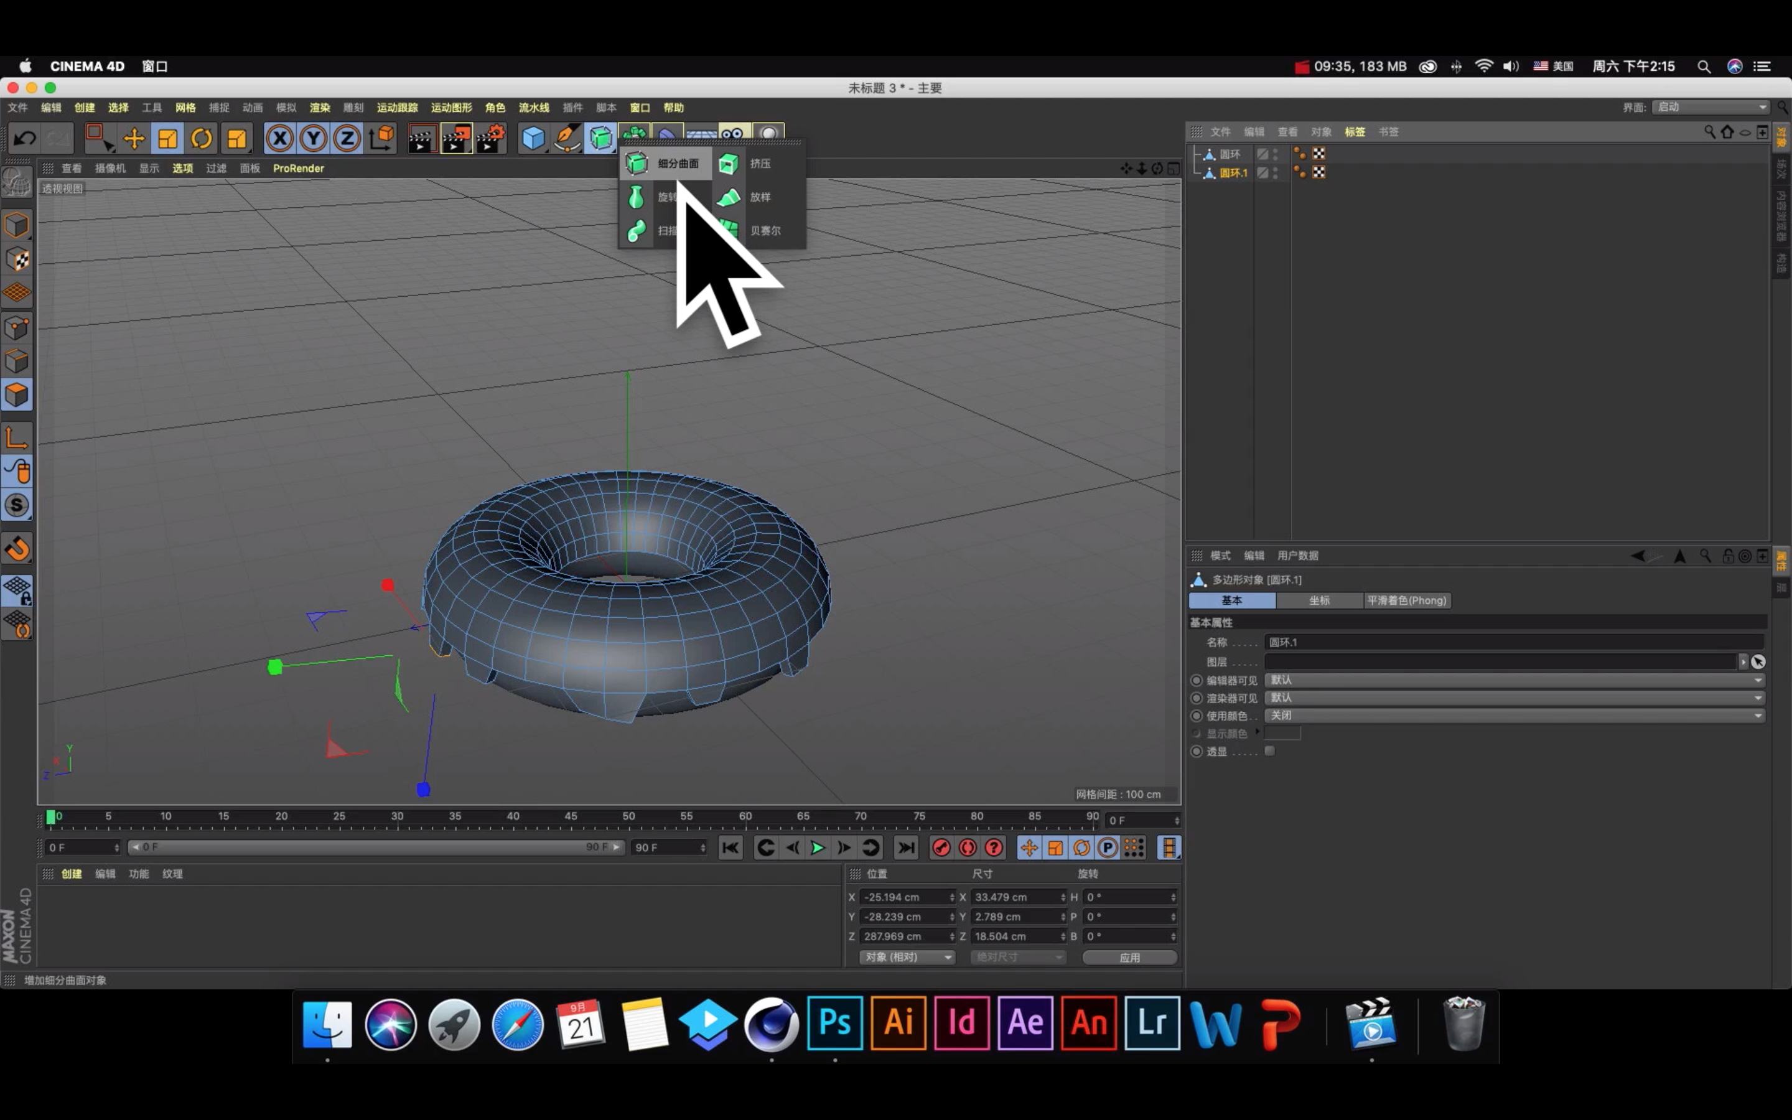Toggle 编辑器可见 animation radio dot
Screen dimensions: 1792x1120
[x=1196, y=680]
